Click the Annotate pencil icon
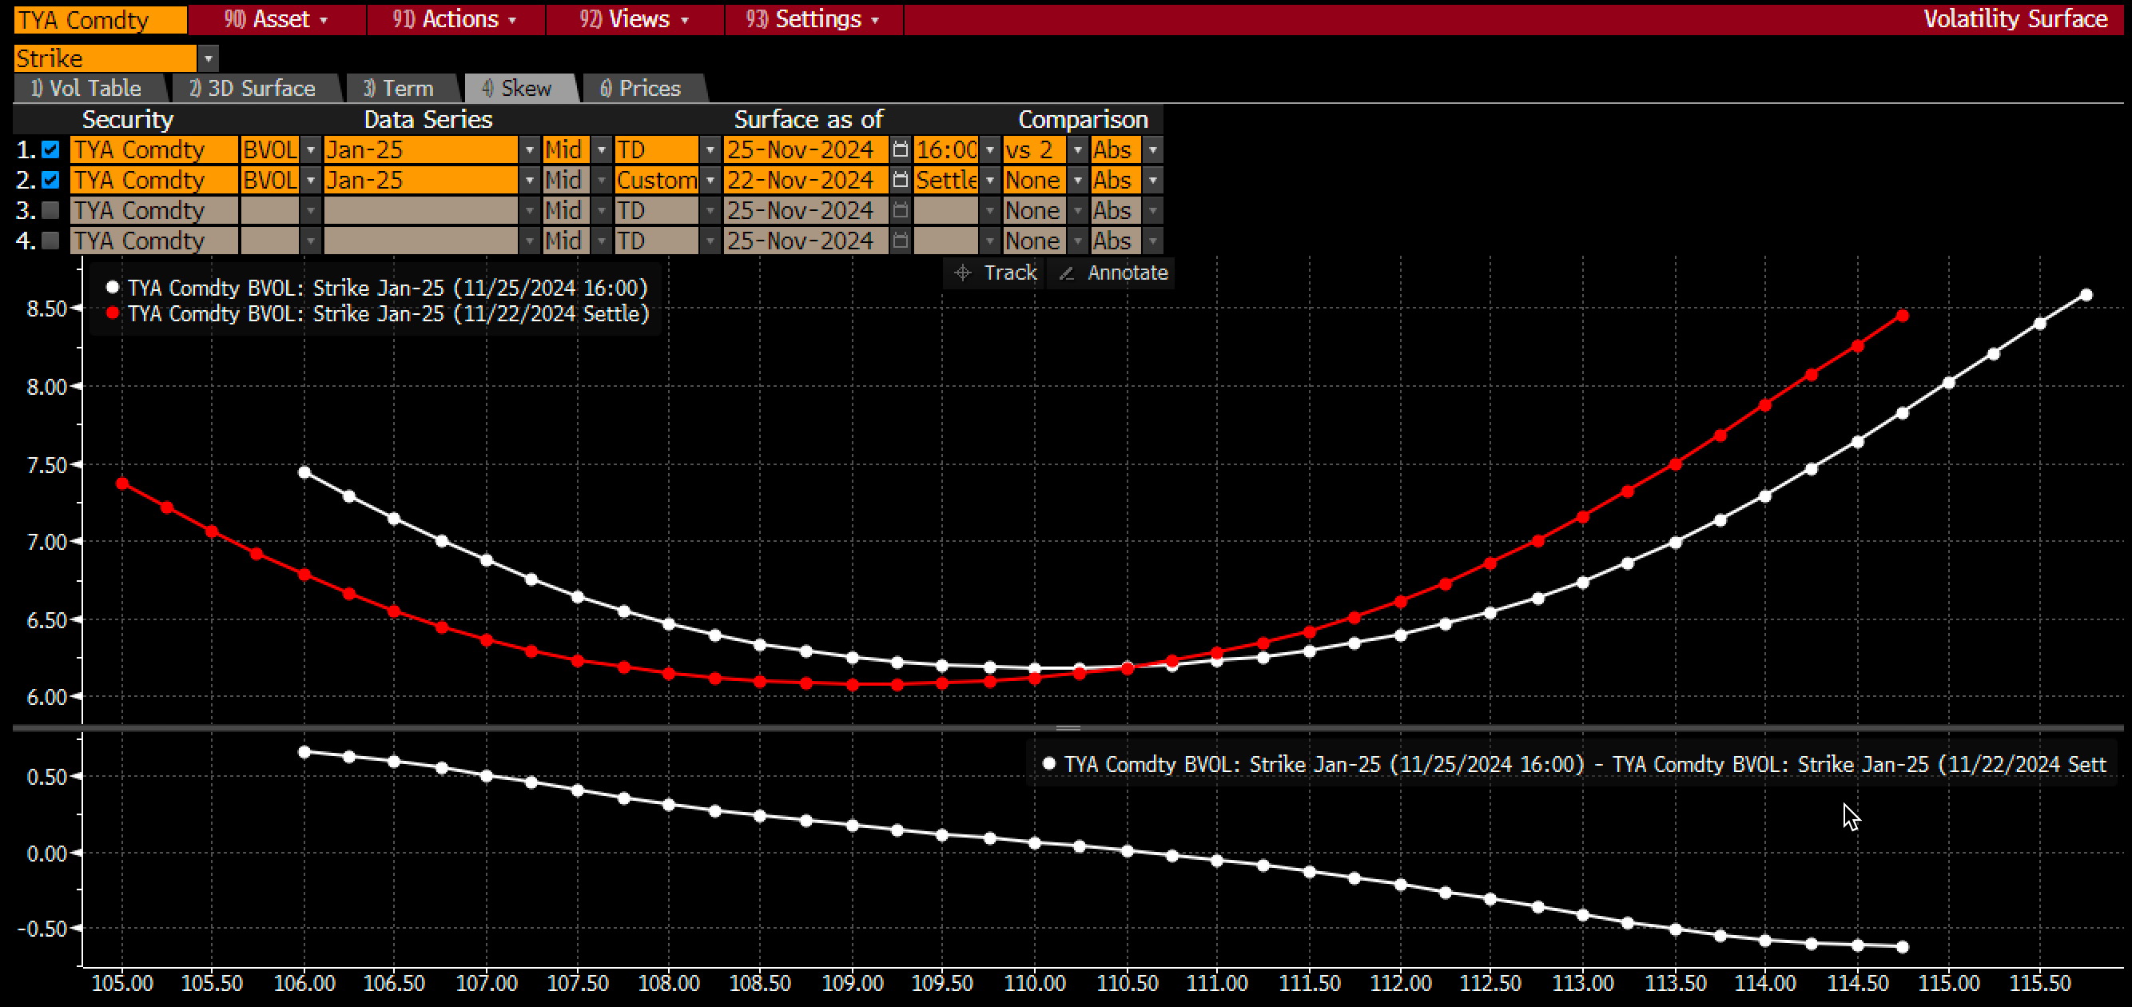This screenshot has width=2132, height=1007. coord(1067,273)
